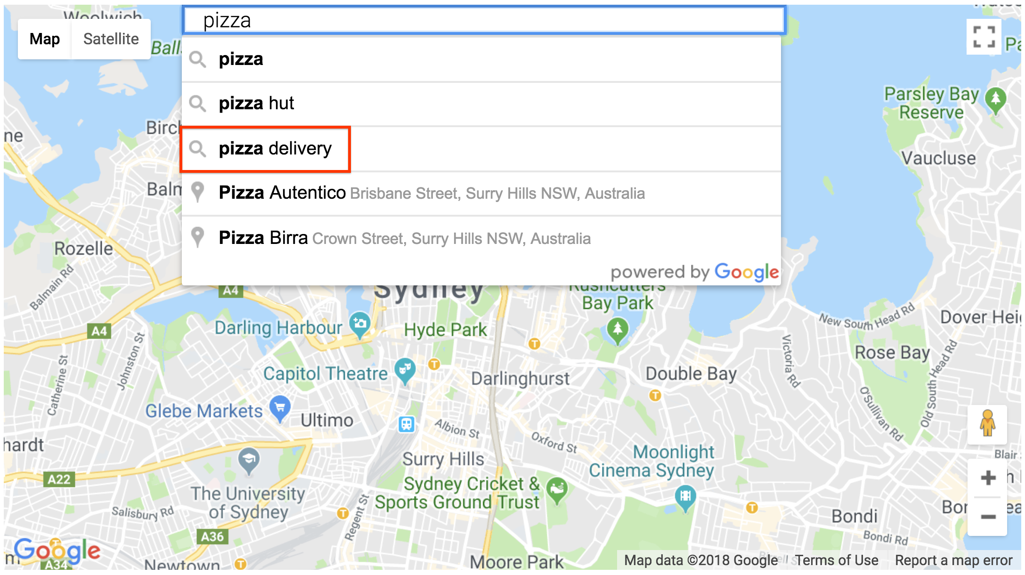Screen dimensions: 1025x575
Task: Select the search icon in autocomplete
Action: (199, 148)
